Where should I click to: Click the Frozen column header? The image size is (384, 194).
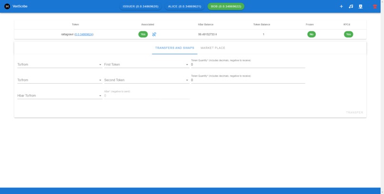pos(310,24)
